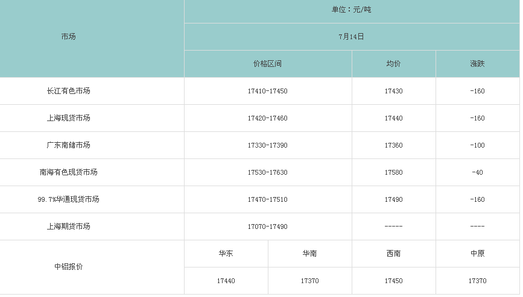
Task: Select the 上海现货市场 row label
Action: pos(68,118)
